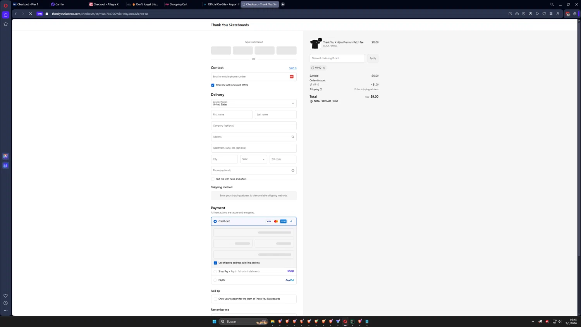Click the red autofill icon in email field
The height and width of the screenshot is (327, 581).
coord(292,77)
